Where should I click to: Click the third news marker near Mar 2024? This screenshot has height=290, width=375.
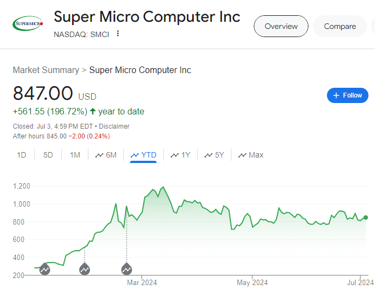[x=127, y=269]
